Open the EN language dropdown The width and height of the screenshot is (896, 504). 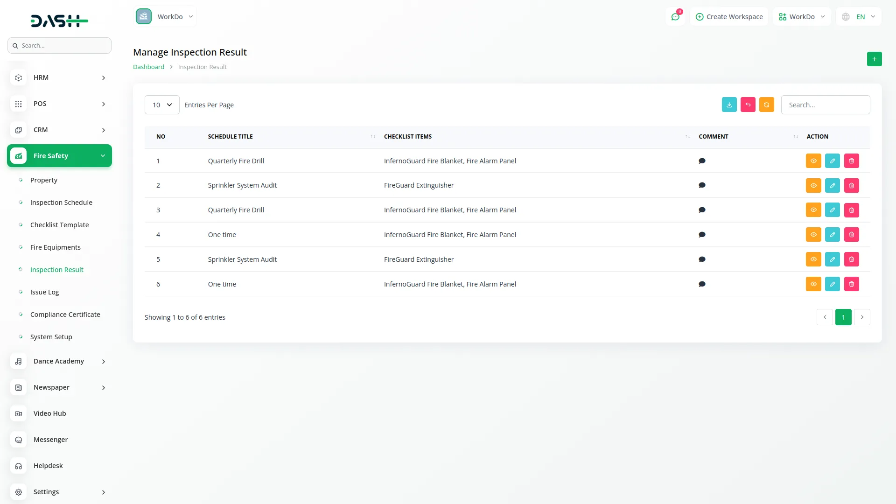(x=860, y=17)
